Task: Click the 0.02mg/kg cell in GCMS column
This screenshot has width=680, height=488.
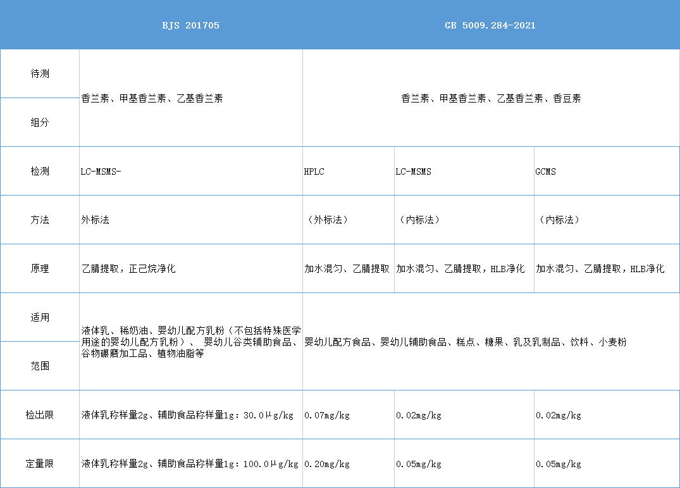Action: click(x=607, y=415)
